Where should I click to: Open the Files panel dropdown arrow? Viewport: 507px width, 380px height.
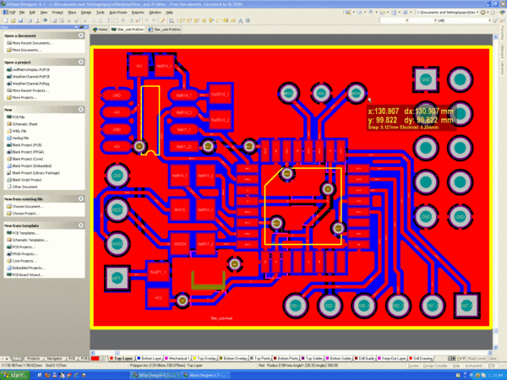[76, 27]
